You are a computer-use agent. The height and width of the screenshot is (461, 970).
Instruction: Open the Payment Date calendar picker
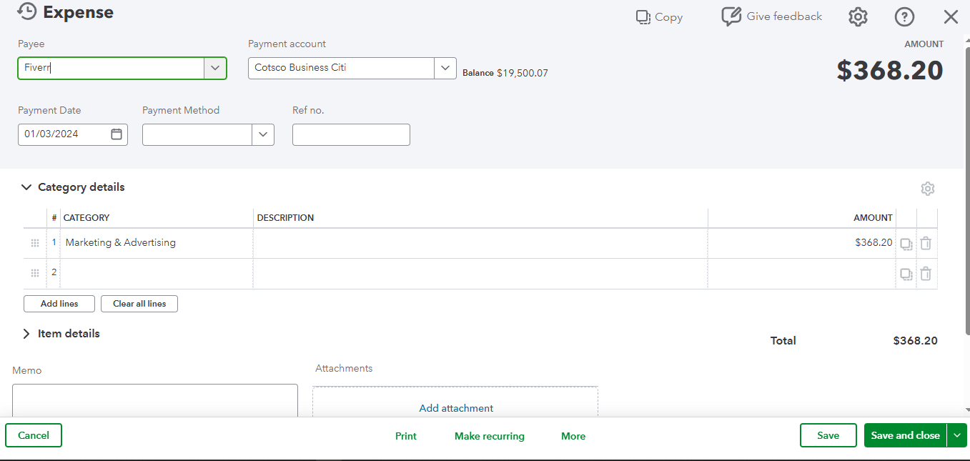[x=117, y=134]
